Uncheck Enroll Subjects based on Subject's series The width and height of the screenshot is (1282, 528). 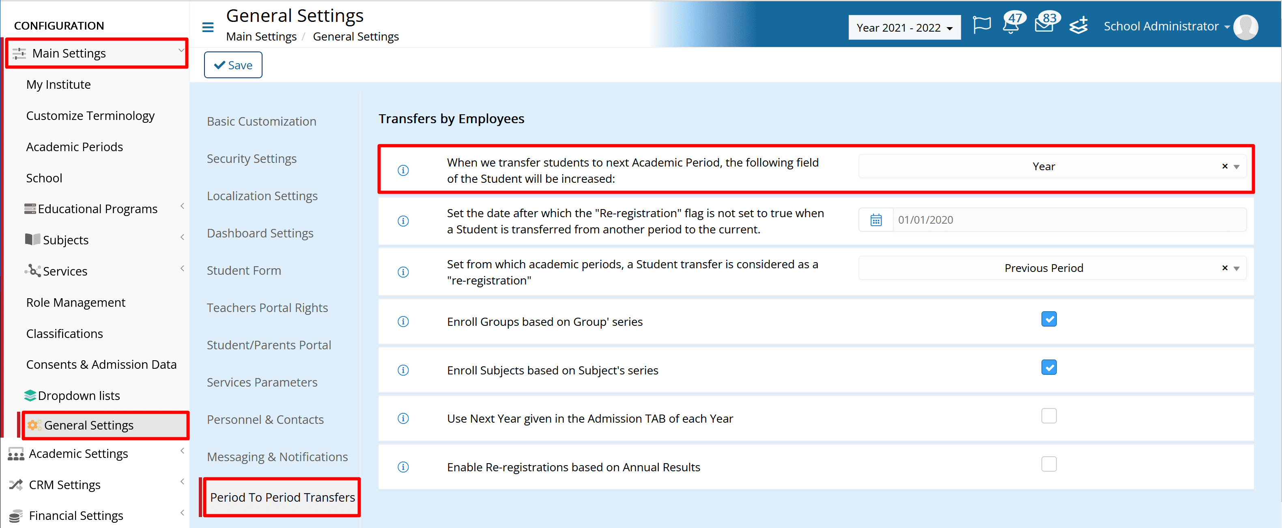pyautogui.click(x=1049, y=368)
